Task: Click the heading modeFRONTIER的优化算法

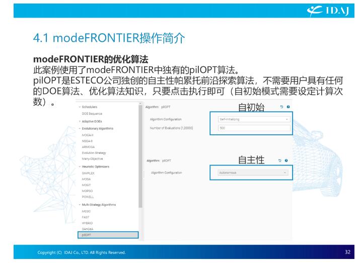Action: [x=91, y=59]
